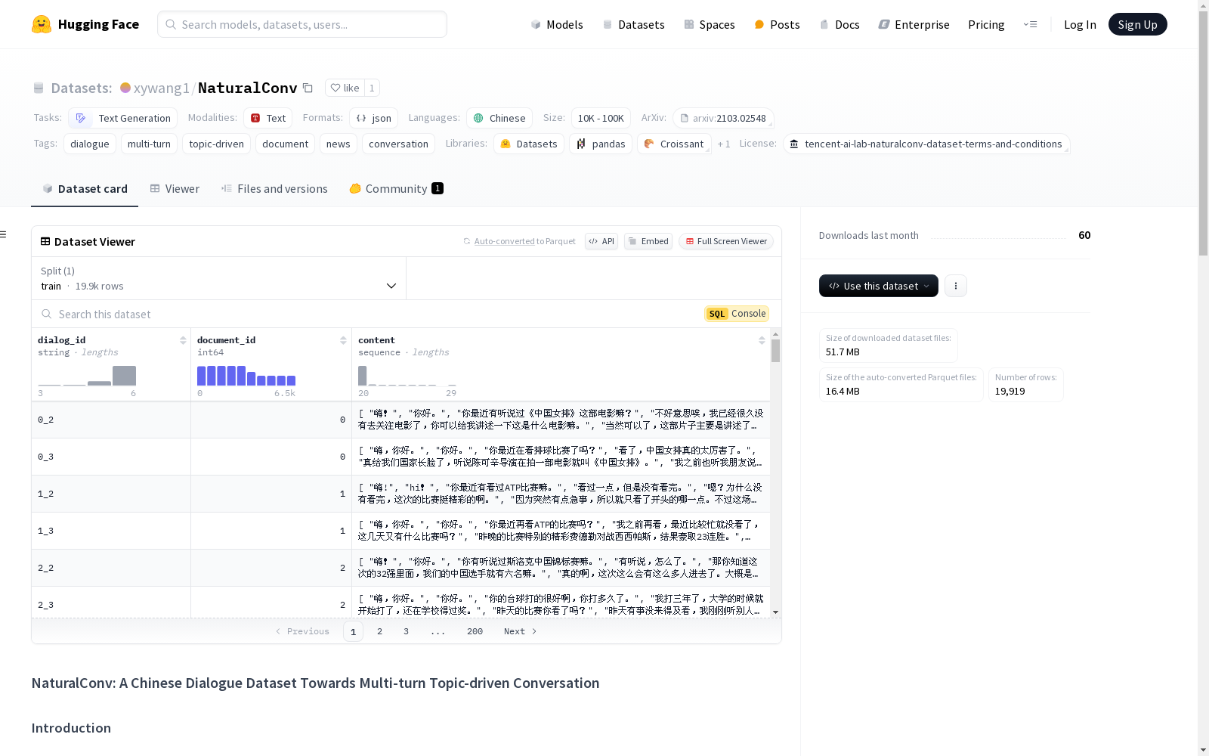The image size is (1209, 756).
Task: Open the Models page
Action: (x=557, y=24)
